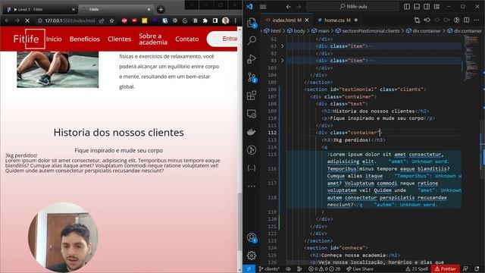Go to Benefícios in the site navbar

[85, 39]
